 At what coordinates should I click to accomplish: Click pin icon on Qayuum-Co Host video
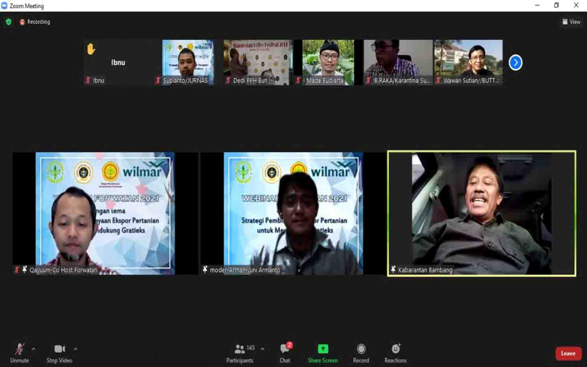click(24, 270)
